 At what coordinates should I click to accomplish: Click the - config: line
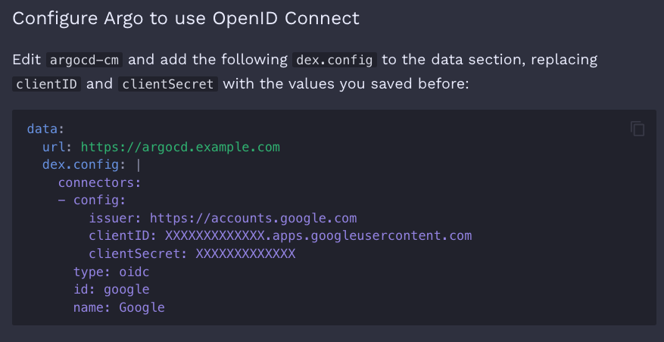pyautogui.click(x=92, y=201)
